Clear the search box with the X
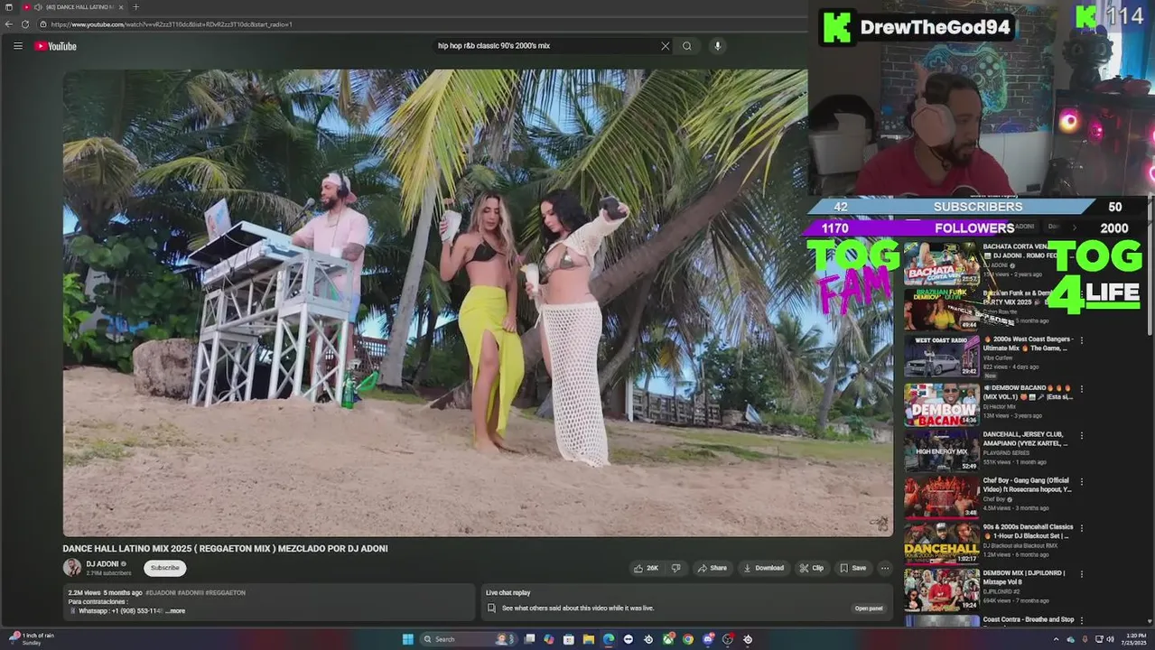1155x650 pixels. pyautogui.click(x=666, y=46)
